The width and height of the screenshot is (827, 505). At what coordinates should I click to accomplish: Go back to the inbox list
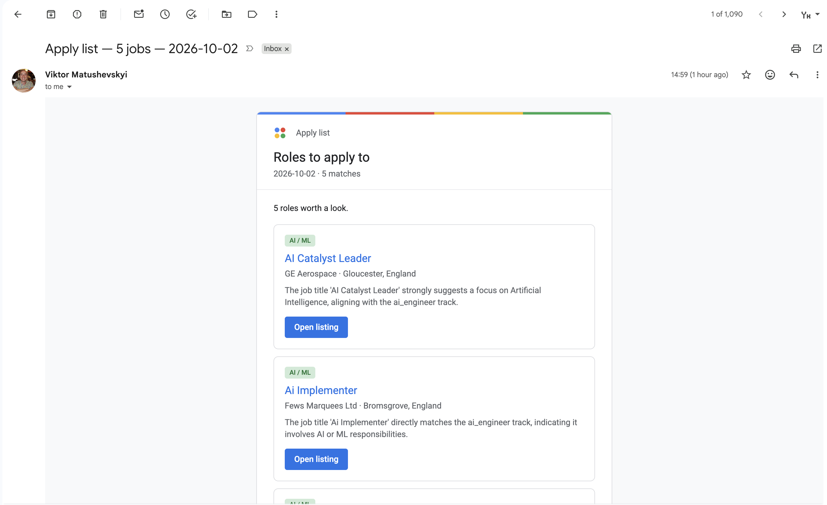(x=18, y=14)
